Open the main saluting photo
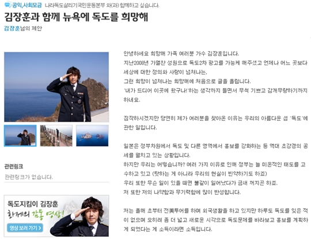The height and width of the screenshot is (239, 311). pos(56,87)
